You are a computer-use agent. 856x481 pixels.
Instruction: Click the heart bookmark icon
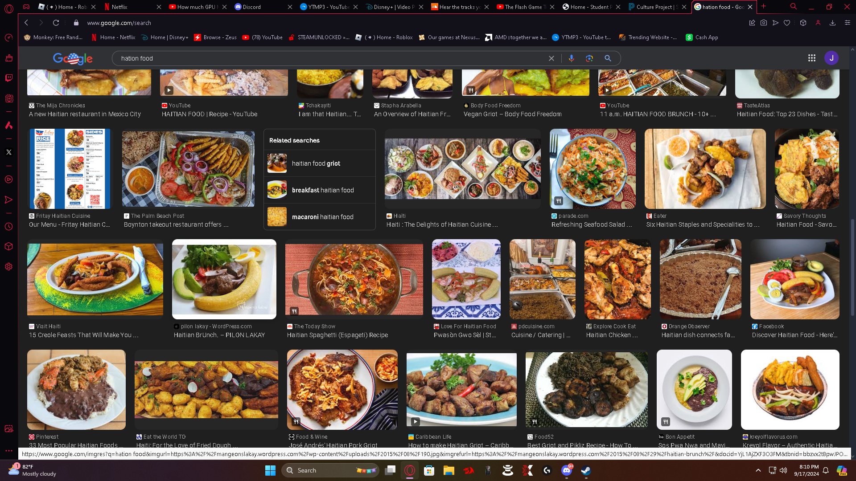[787, 23]
